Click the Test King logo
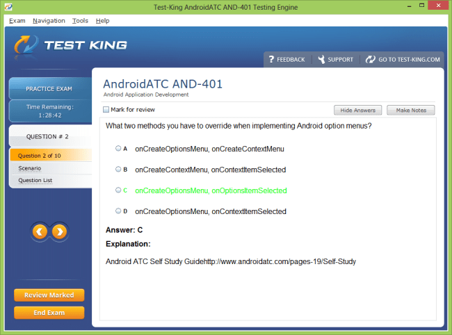Screen dimensions: 452x335 pyautogui.click(x=70, y=46)
